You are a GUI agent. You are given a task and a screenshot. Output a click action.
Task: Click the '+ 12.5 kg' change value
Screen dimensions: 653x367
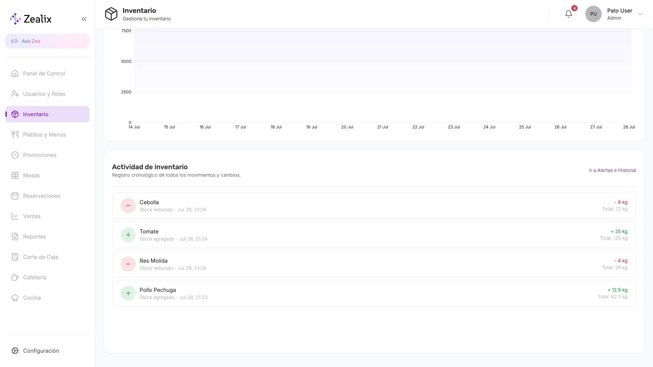click(x=617, y=290)
